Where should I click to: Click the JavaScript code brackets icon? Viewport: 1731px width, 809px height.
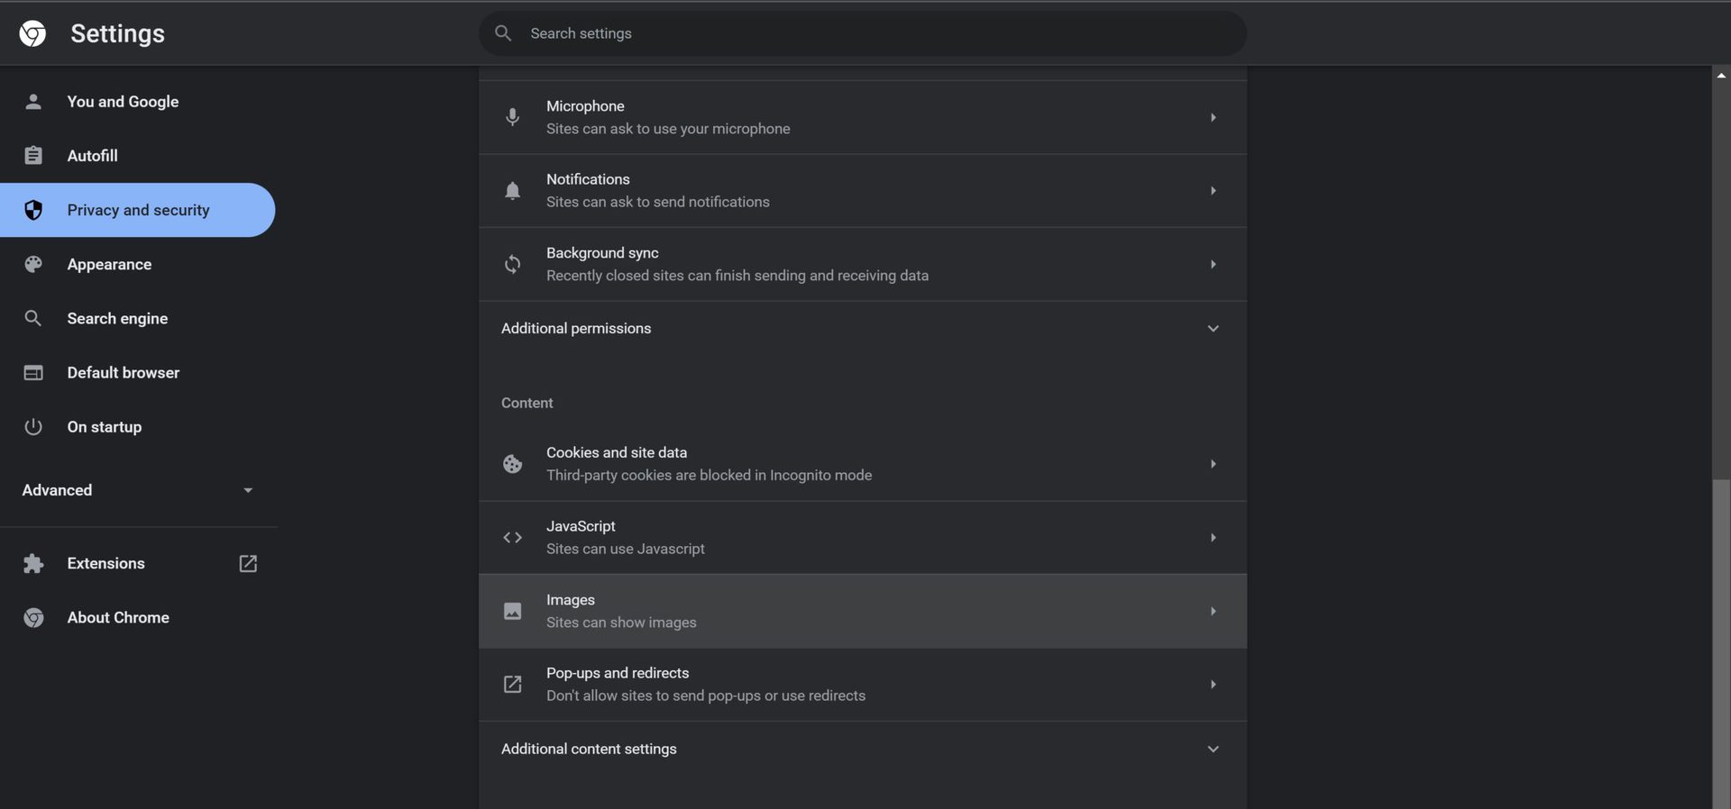[x=512, y=538]
